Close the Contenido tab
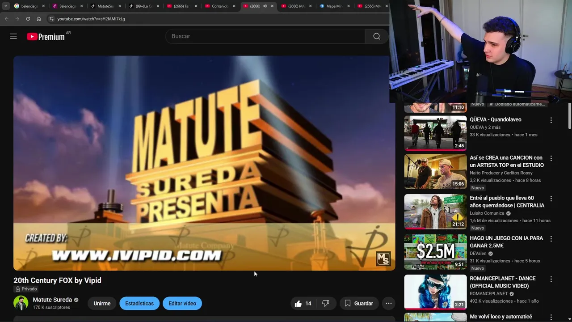572x322 pixels. point(234,6)
